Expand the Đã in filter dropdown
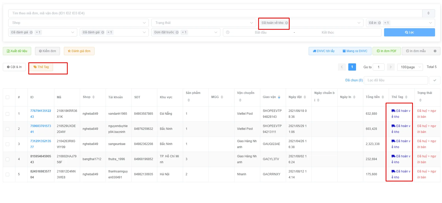The image size is (442, 203). pos(430,23)
